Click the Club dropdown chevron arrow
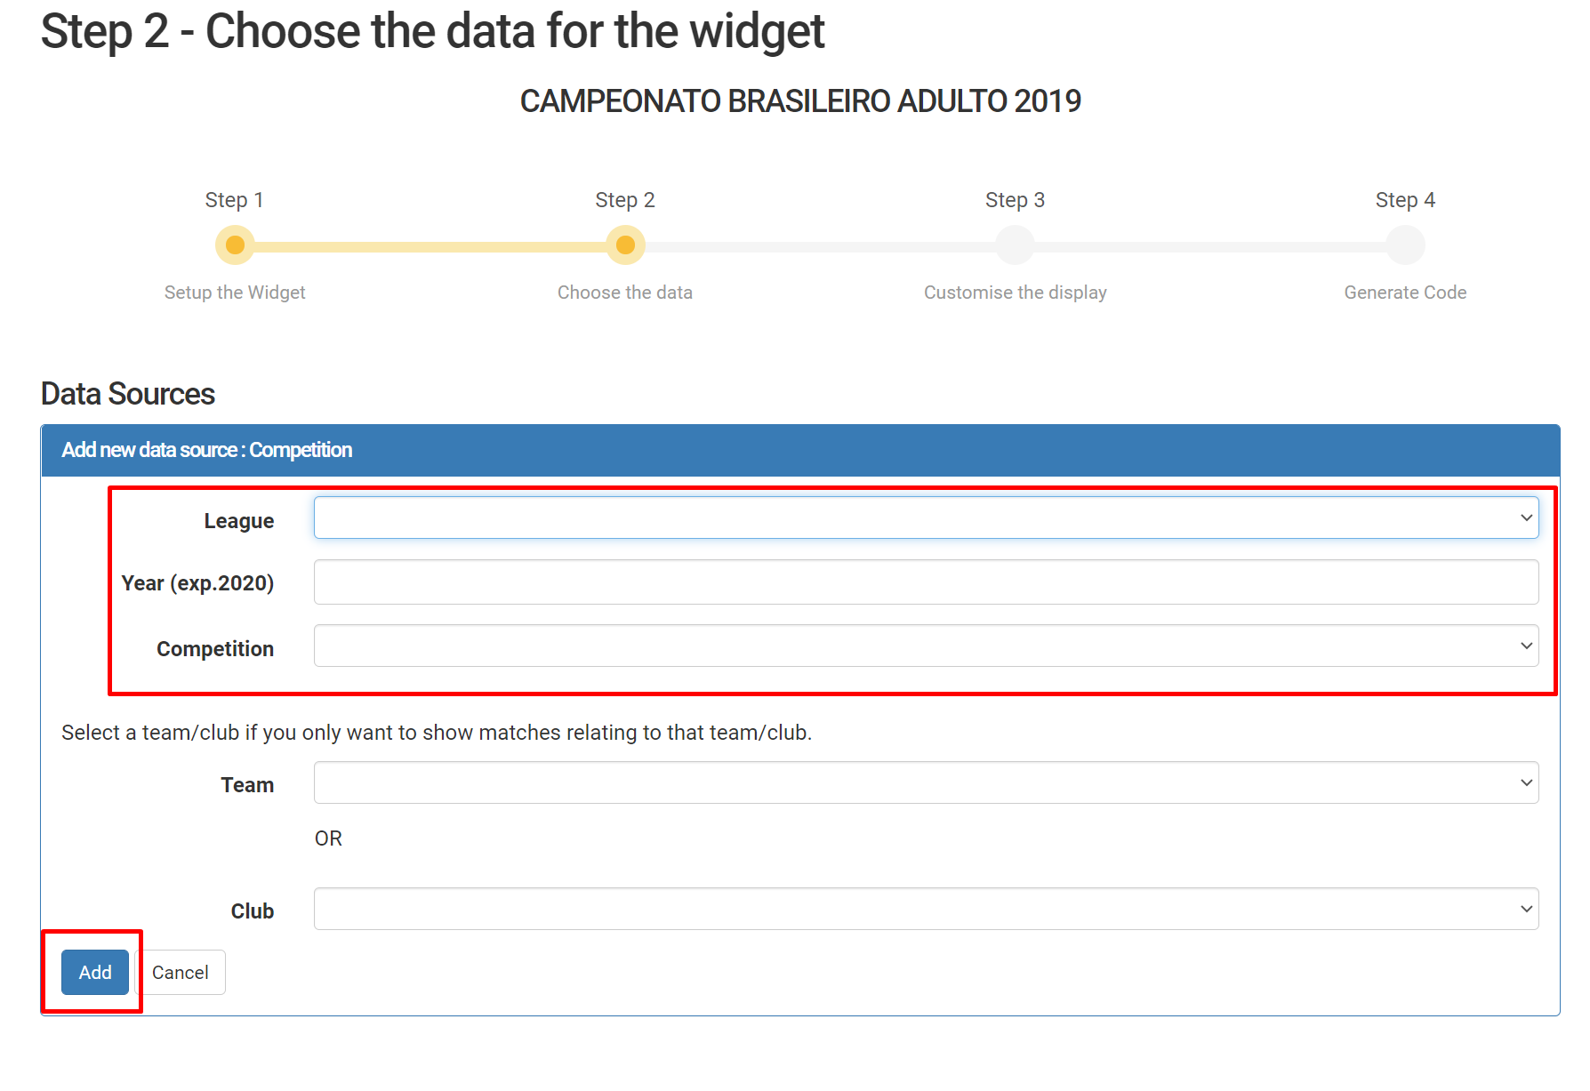1590x1091 pixels. point(1526,909)
